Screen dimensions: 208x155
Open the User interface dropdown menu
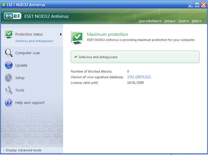[x=150, y=21]
